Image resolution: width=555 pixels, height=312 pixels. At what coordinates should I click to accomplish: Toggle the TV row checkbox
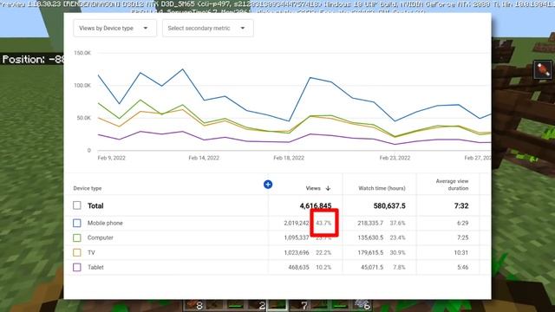[x=77, y=252]
